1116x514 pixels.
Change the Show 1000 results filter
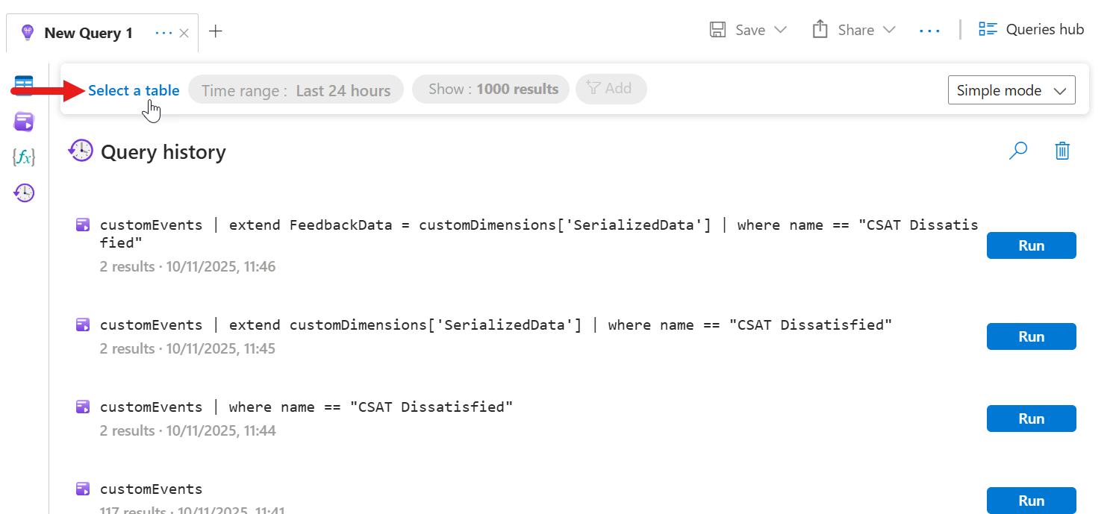tap(490, 90)
